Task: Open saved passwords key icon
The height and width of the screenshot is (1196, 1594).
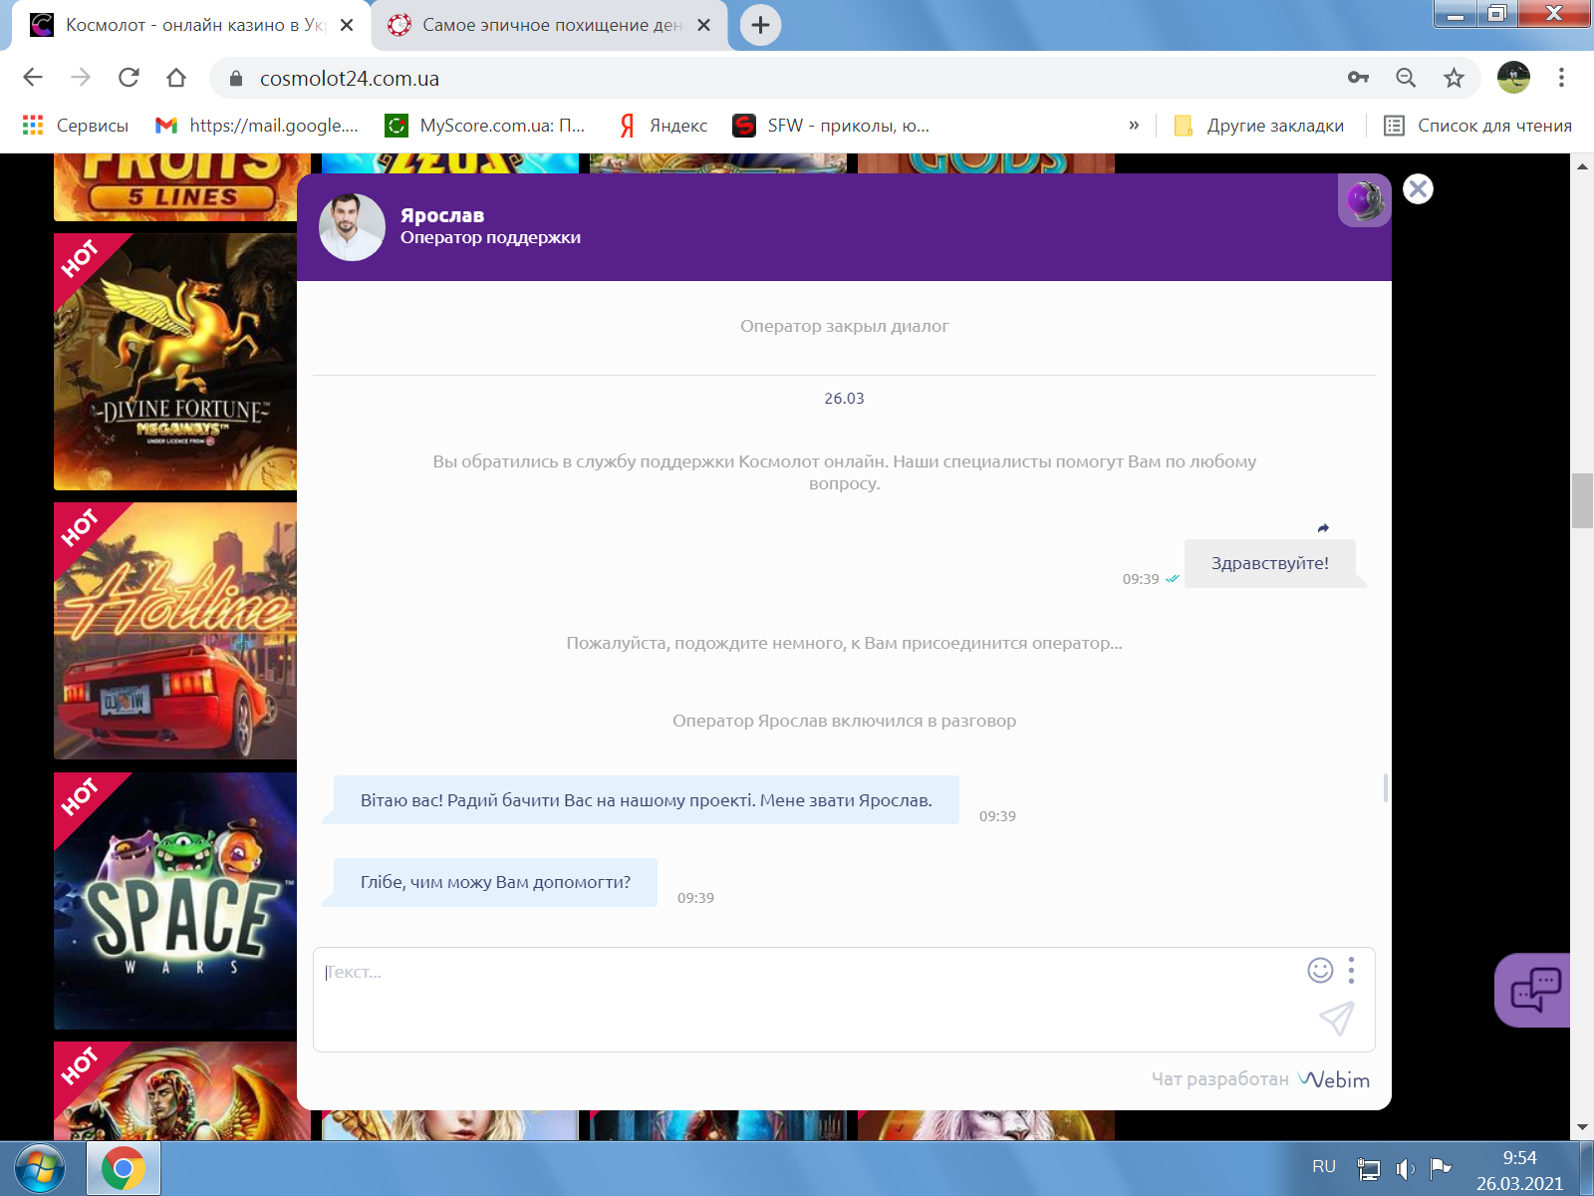Action: [x=1358, y=78]
